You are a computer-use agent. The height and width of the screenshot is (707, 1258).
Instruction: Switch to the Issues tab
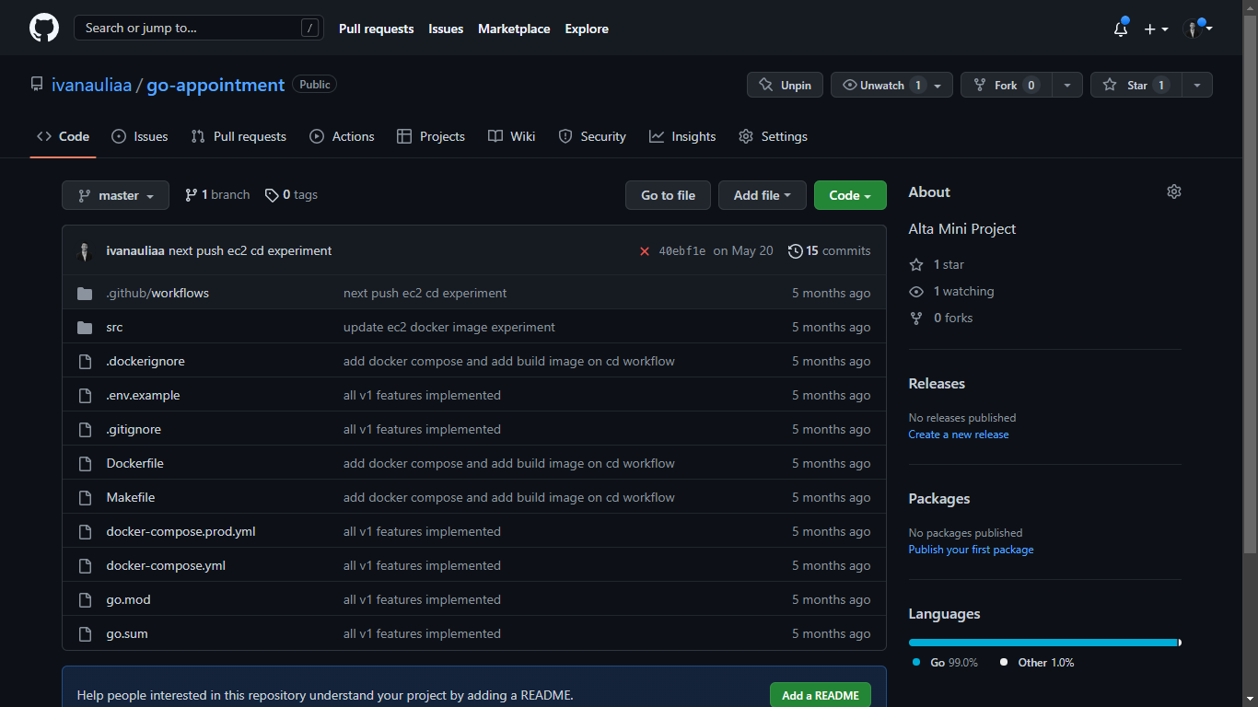(x=140, y=136)
